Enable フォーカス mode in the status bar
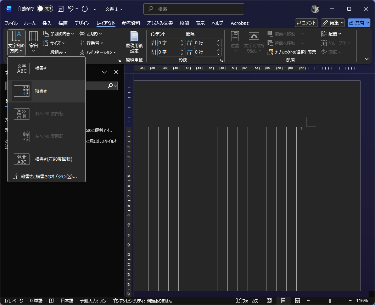375x305 pixels. point(247,301)
